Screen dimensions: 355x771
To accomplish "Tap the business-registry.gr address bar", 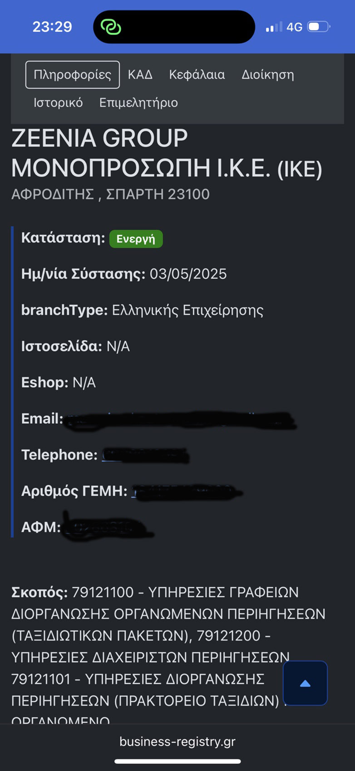I will (x=177, y=741).
